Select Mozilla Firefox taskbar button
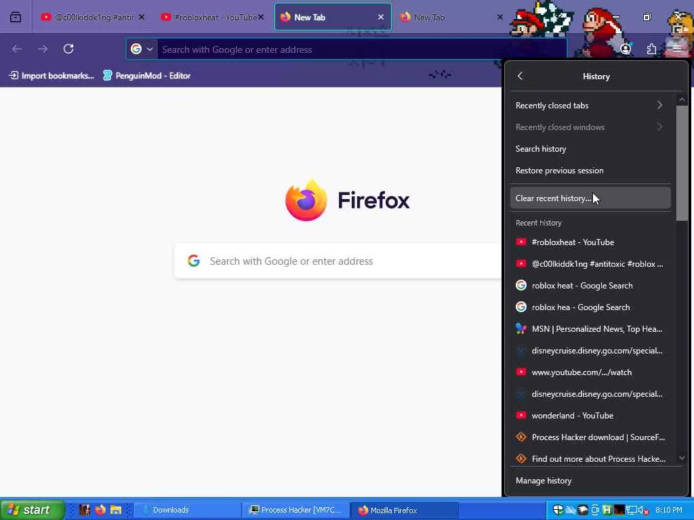694x520 pixels. 405,511
